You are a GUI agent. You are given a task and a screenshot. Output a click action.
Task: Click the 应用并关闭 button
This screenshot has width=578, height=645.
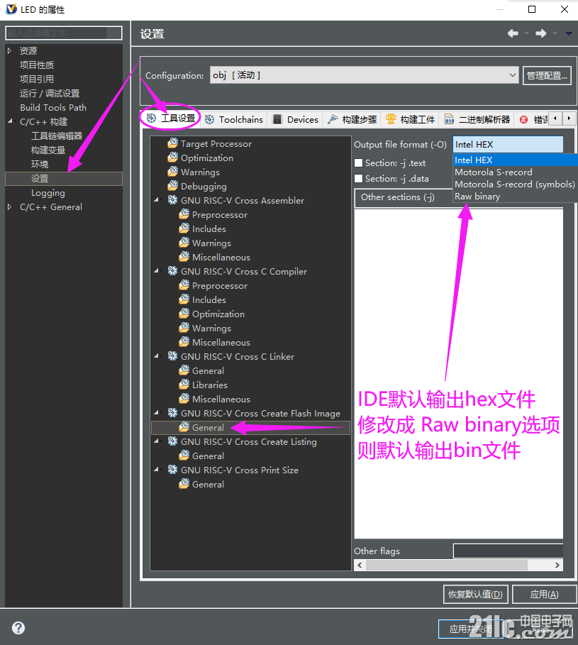(x=471, y=629)
